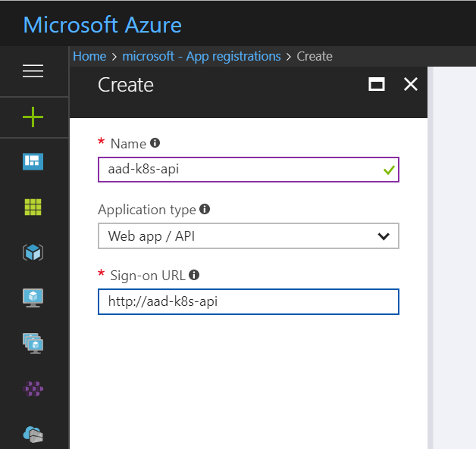
Task: Click the Sign-on URL text field
Action: pos(248,301)
